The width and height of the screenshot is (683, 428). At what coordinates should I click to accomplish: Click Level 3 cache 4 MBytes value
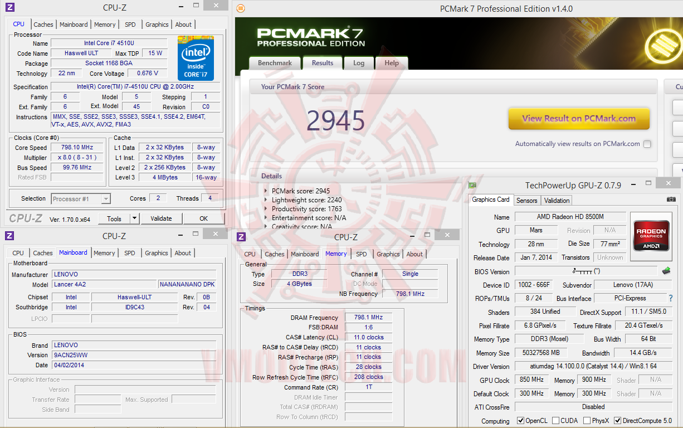(165, 178)
